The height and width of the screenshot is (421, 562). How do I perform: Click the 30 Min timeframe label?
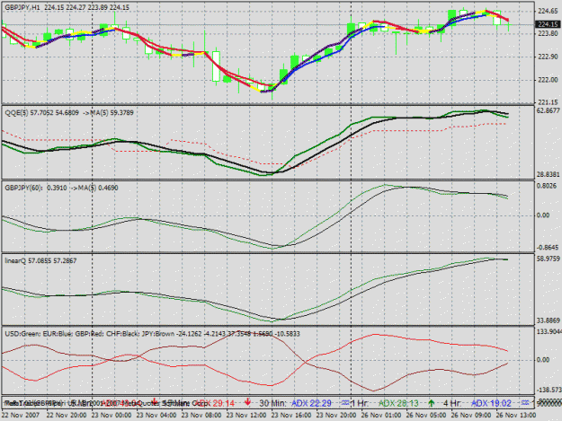coord(272,403)
